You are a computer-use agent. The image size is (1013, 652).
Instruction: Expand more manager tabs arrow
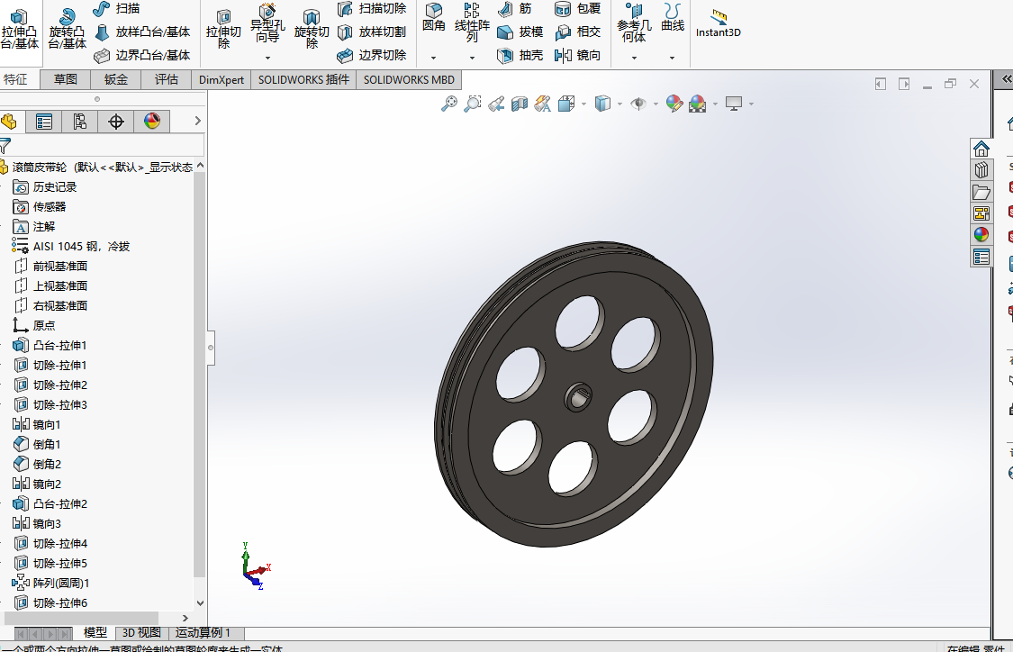coord(198,121)
